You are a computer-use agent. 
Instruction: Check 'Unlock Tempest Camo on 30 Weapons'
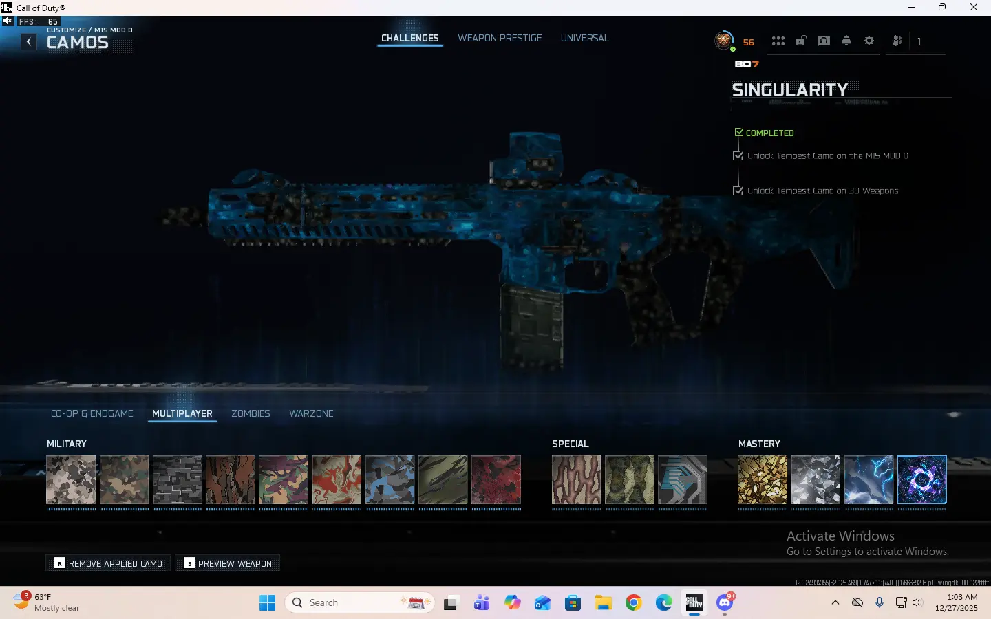(737, 191)
